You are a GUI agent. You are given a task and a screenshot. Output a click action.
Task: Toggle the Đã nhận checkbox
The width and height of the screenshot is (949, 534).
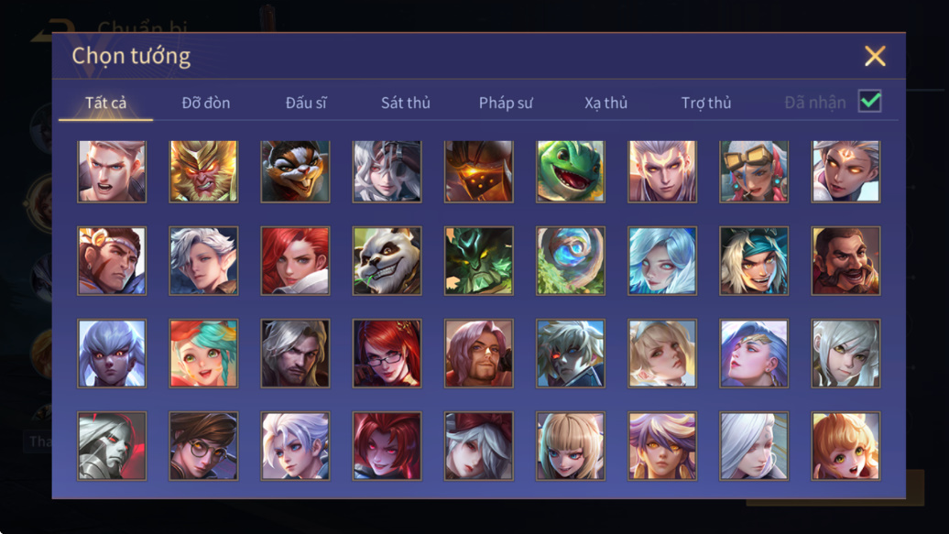[x=869, y=101]
